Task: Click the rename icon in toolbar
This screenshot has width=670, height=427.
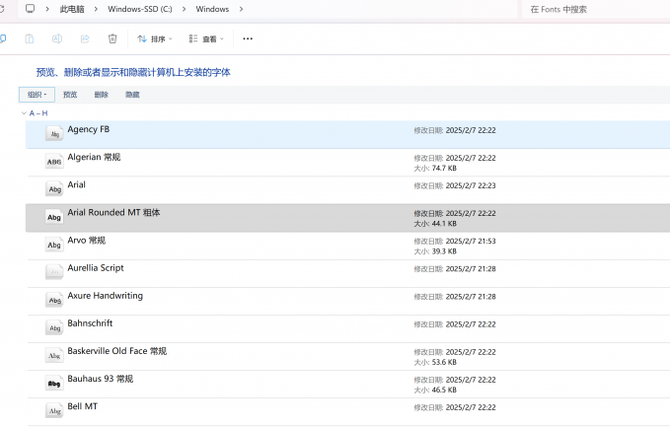Action: [57, 38]
